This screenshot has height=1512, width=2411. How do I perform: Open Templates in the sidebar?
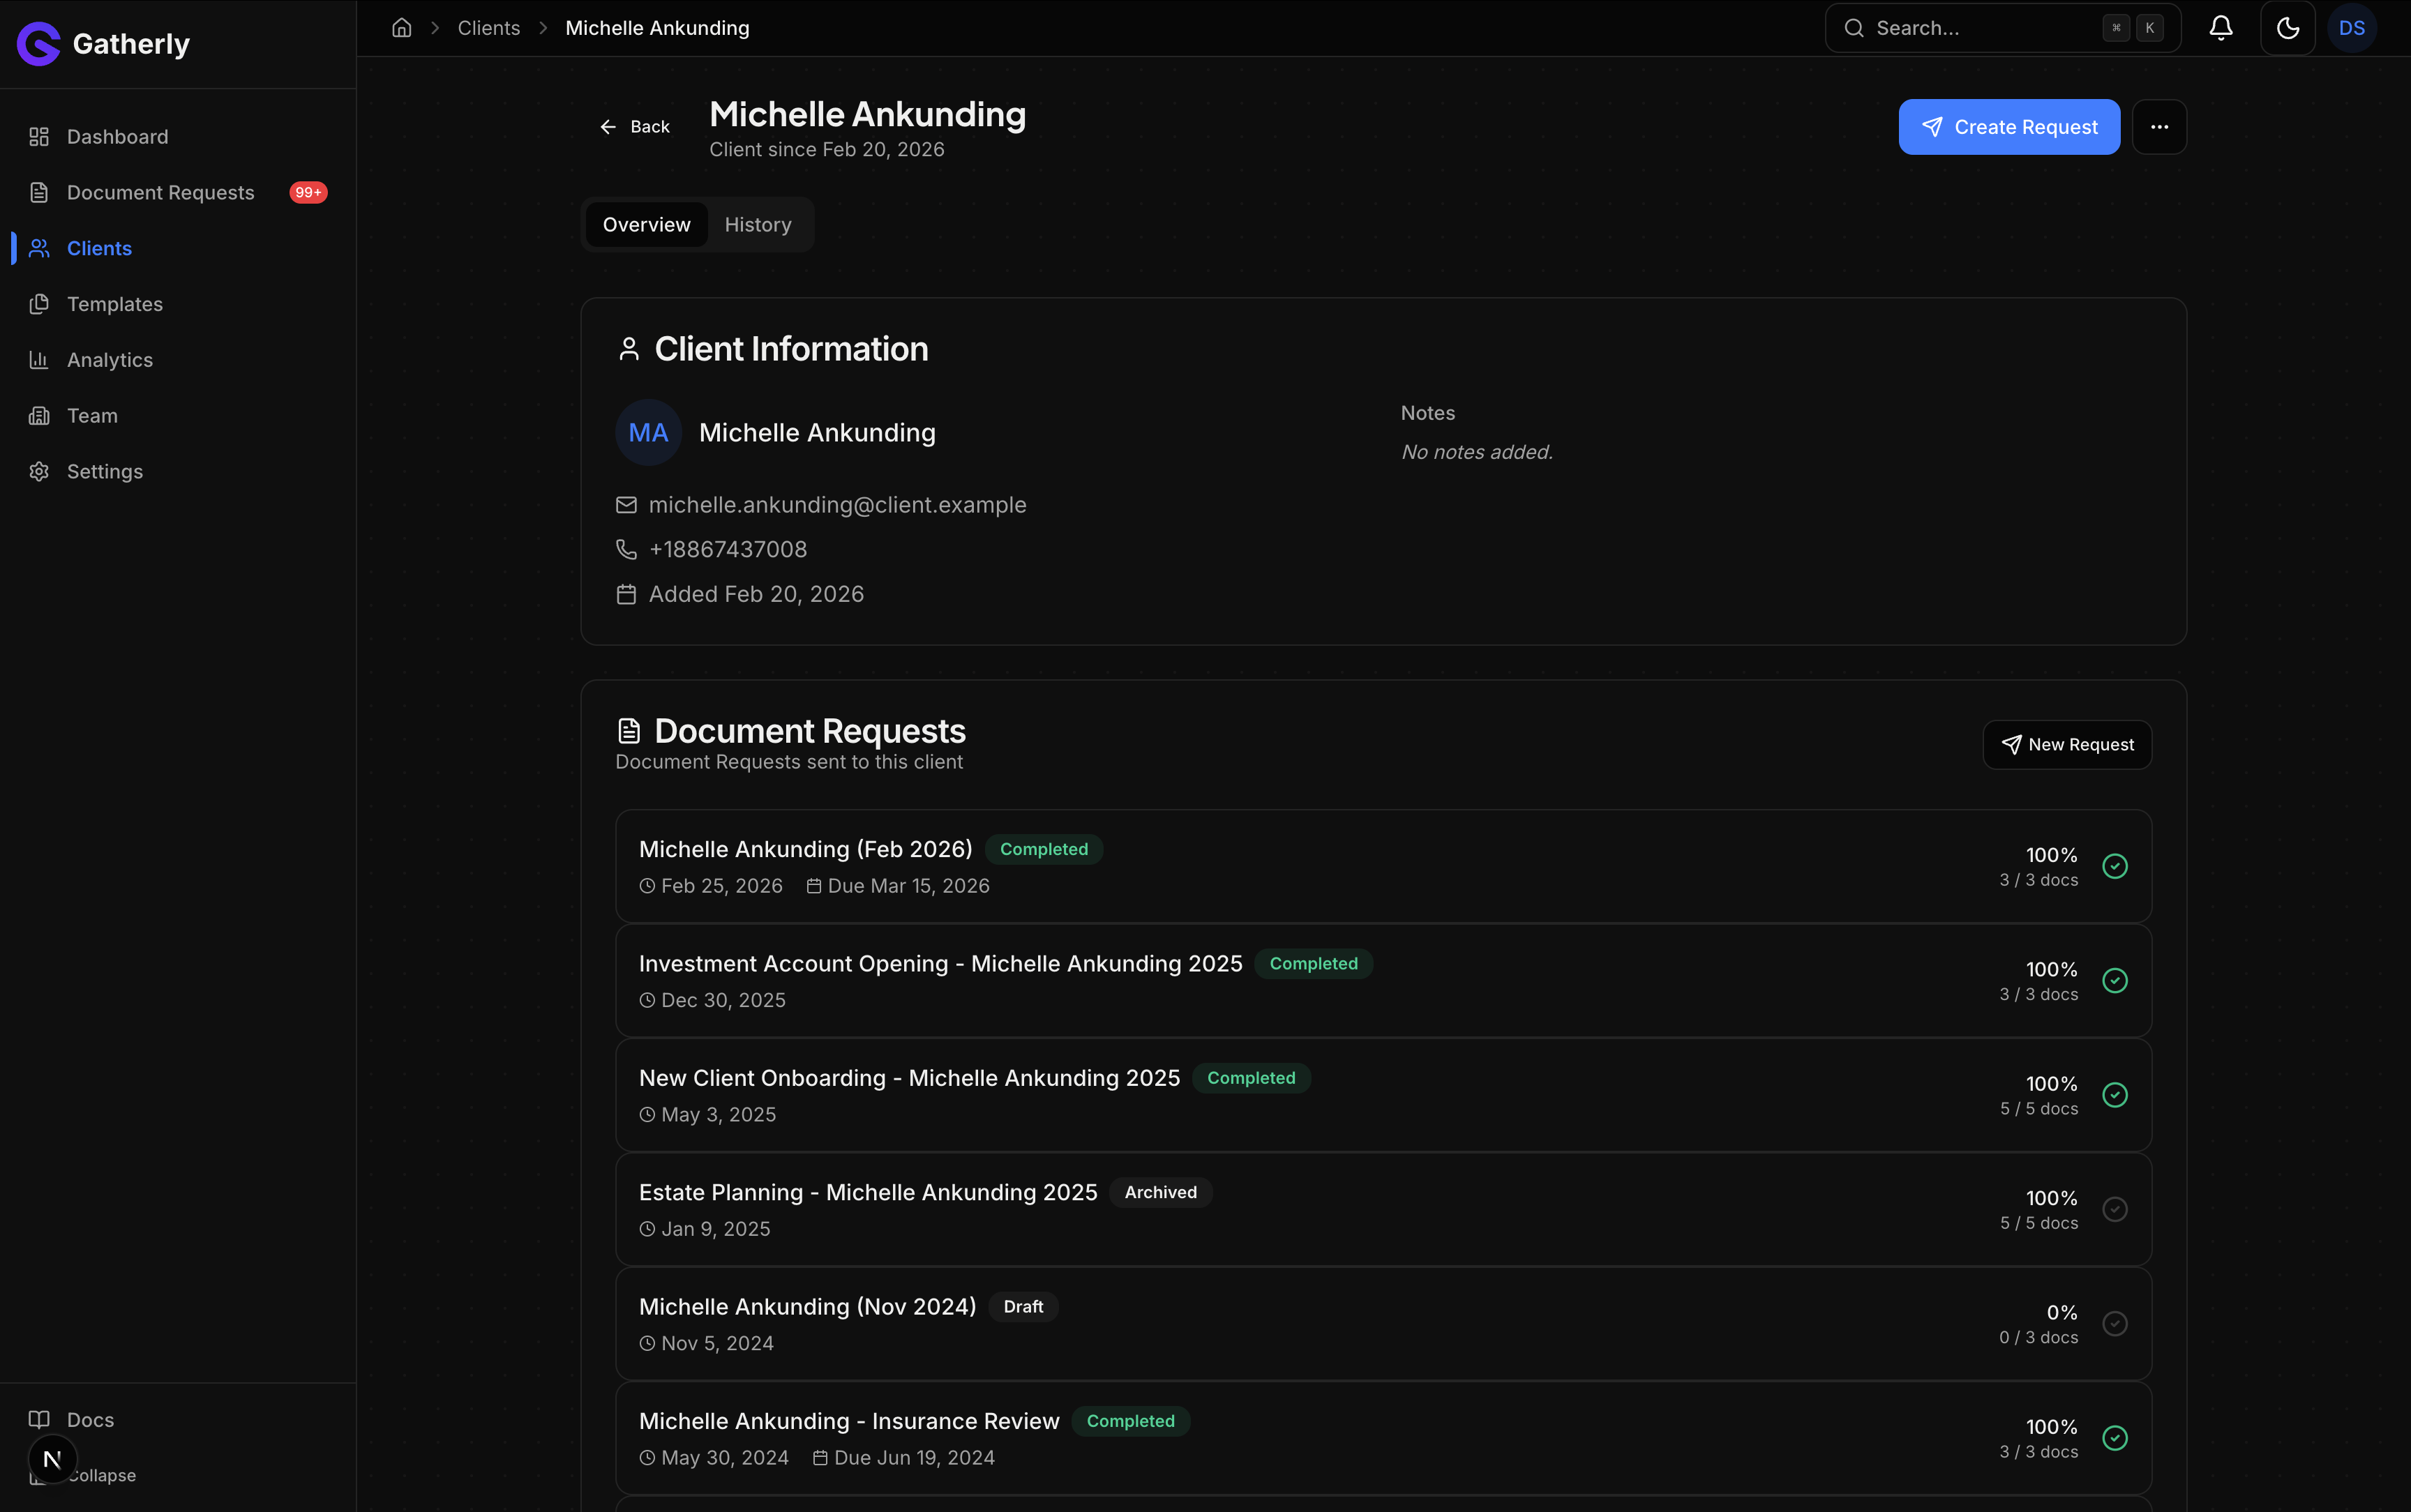coord(114,304)
